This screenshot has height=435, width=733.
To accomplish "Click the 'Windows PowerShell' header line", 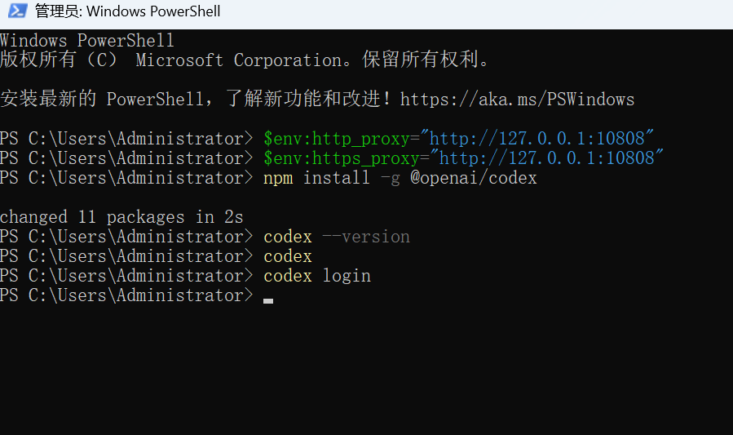I will pos(87,41).
